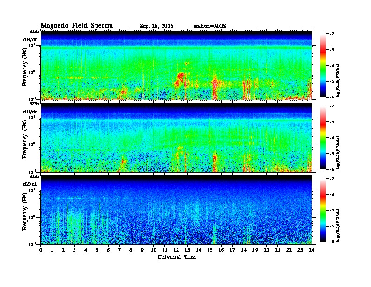371x287 pixels.
Task: Click hour "16" on the Universal Time axis
Action: pyautogui.click(x=221, y=250)
